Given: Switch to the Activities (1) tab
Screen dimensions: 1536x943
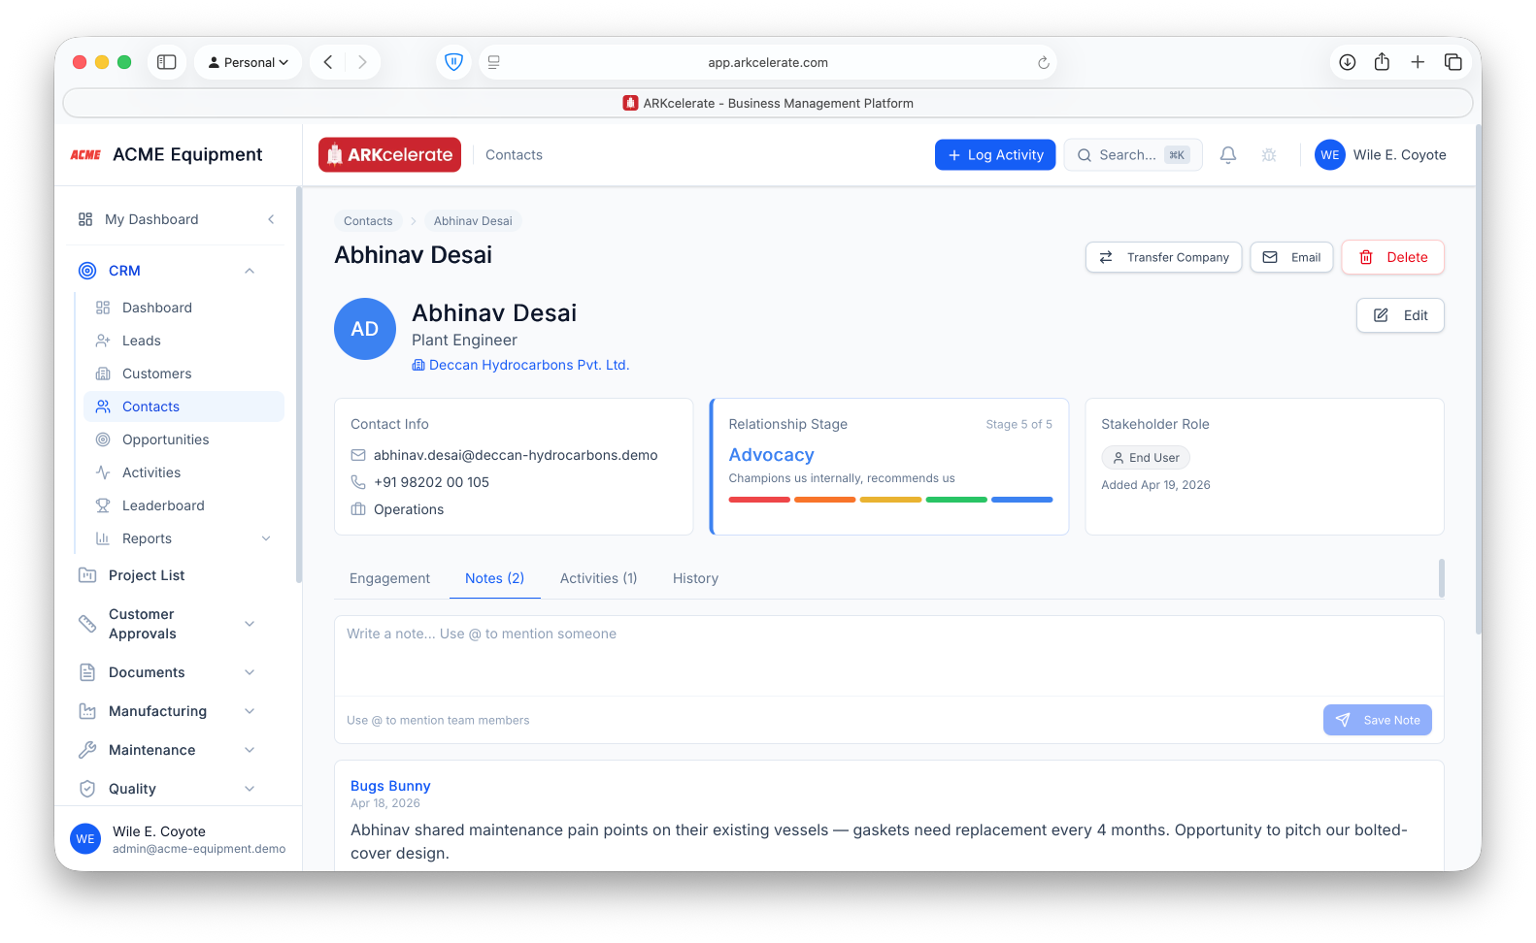Looking at the screenshot, I should point(598,578).
